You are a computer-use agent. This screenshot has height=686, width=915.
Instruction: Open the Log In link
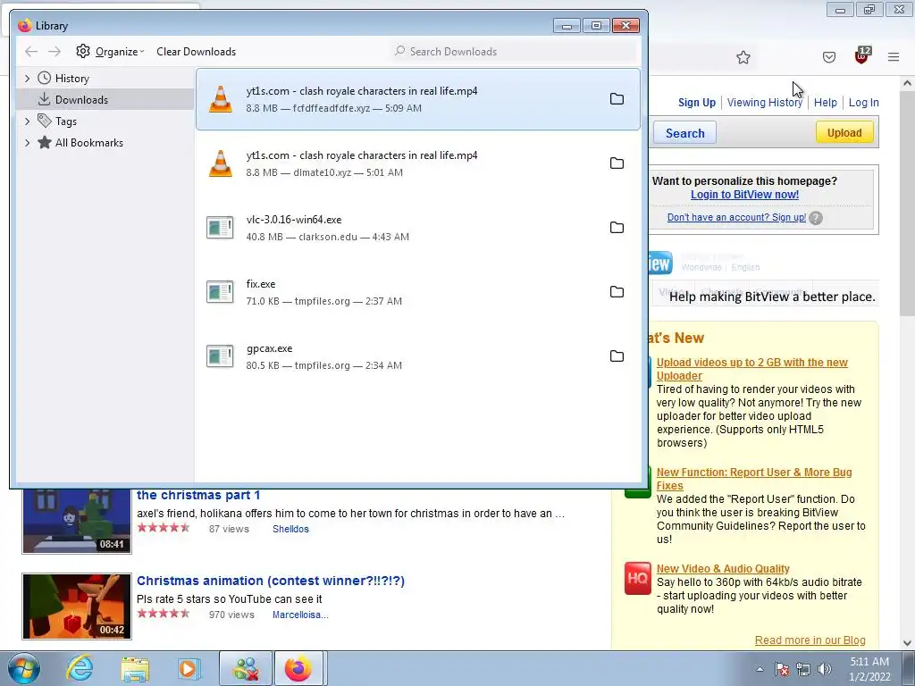(x=864, y=102)
